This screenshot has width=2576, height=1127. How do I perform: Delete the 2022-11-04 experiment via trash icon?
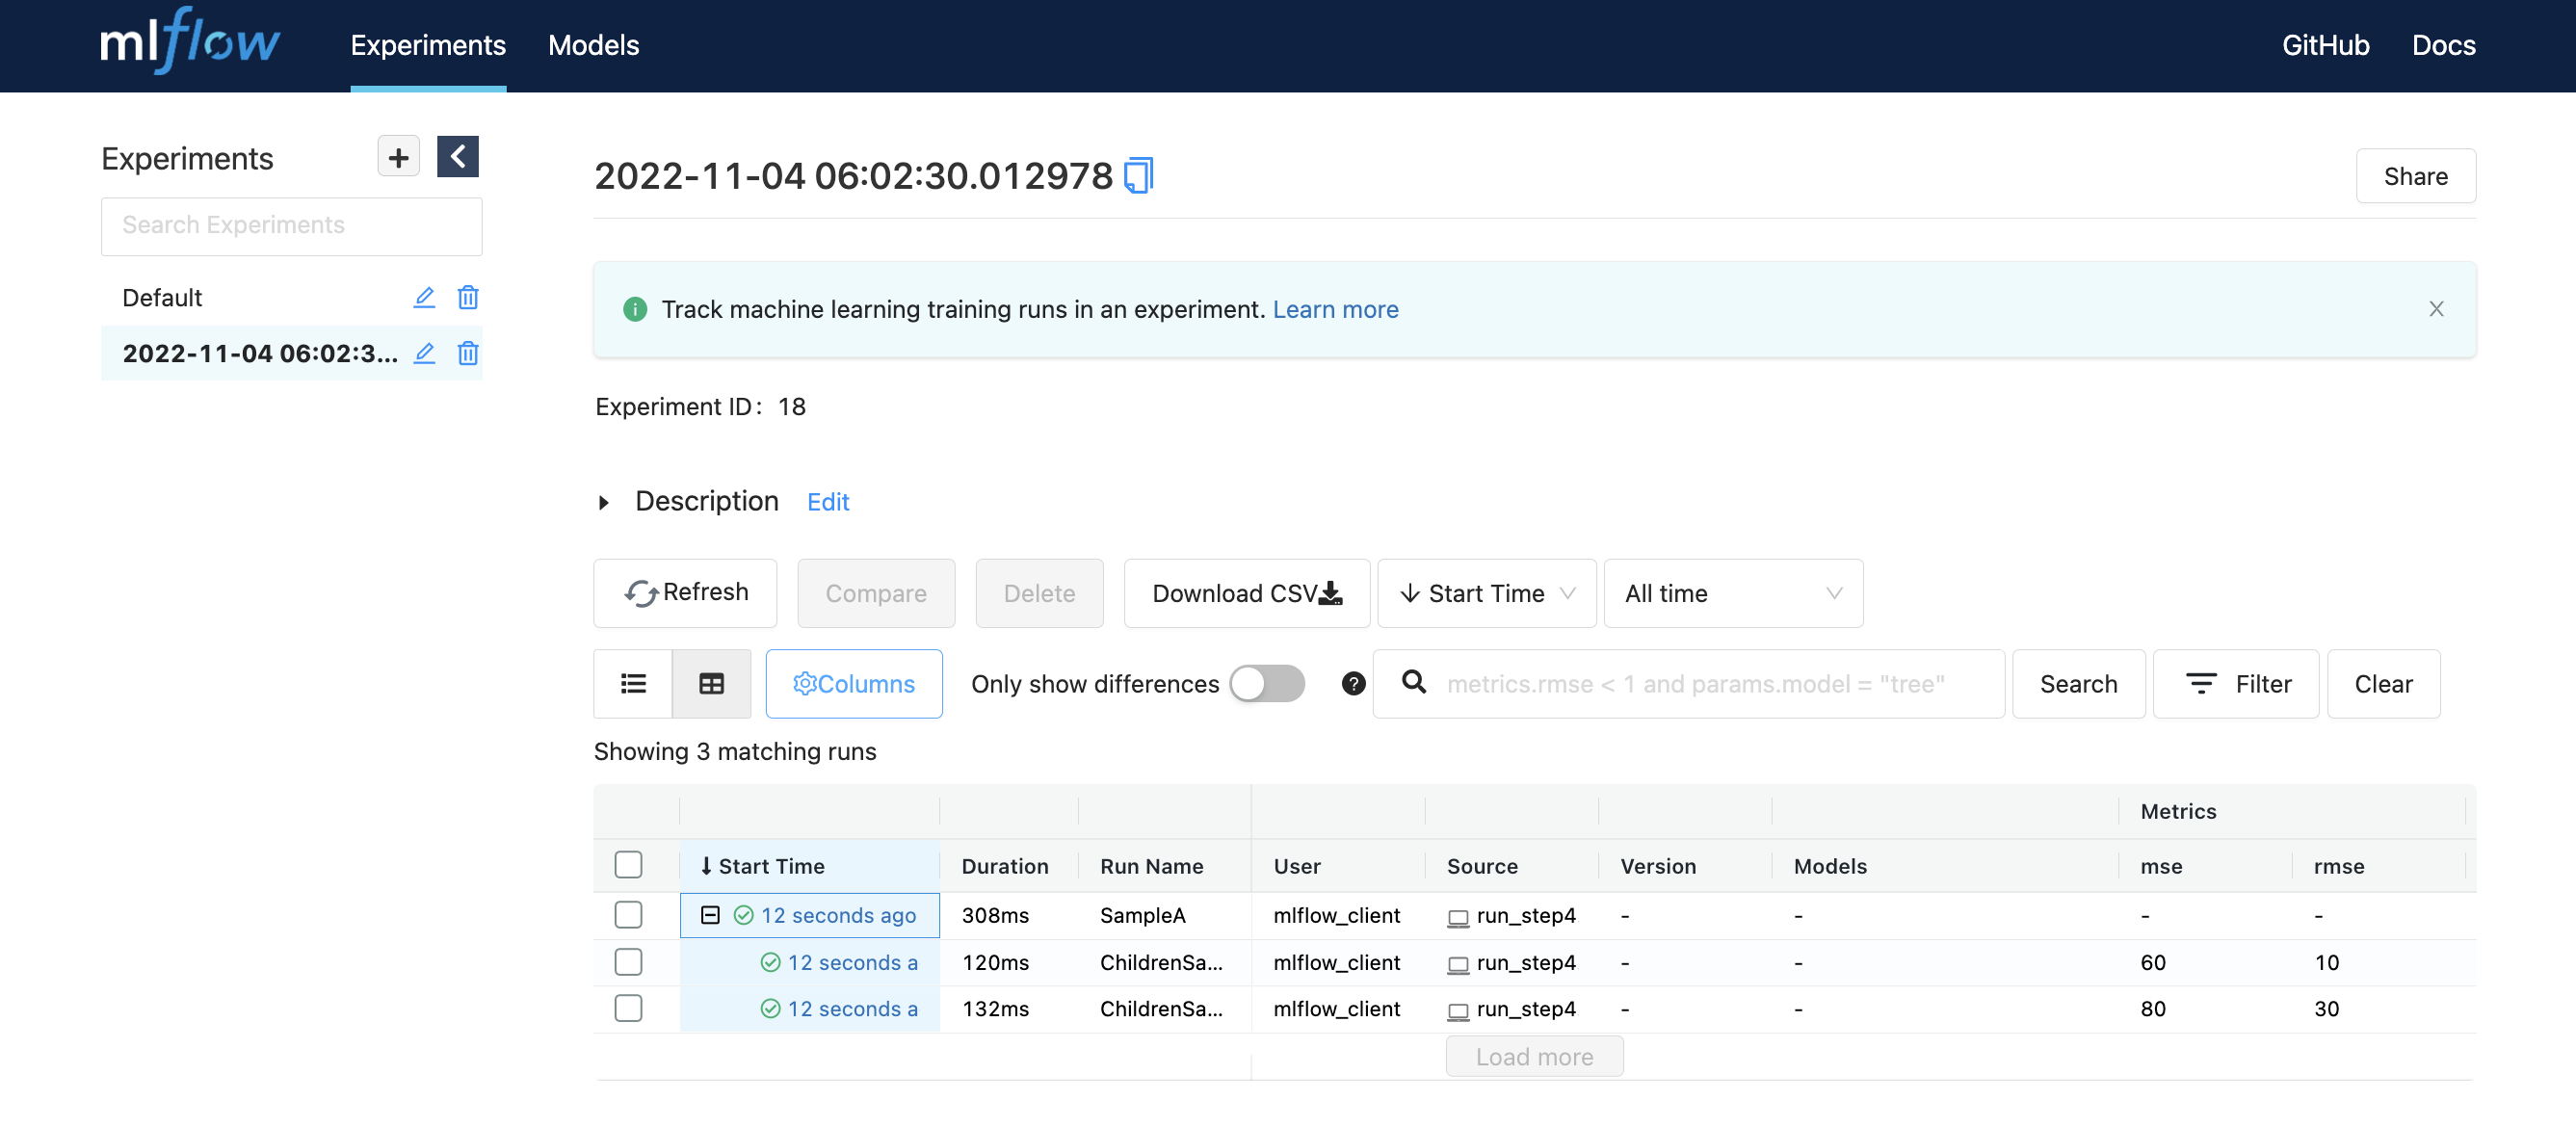467,353
